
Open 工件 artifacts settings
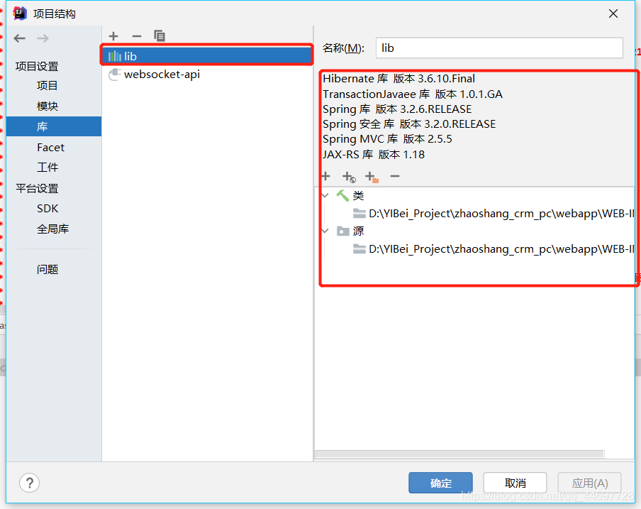click(48, 168)
